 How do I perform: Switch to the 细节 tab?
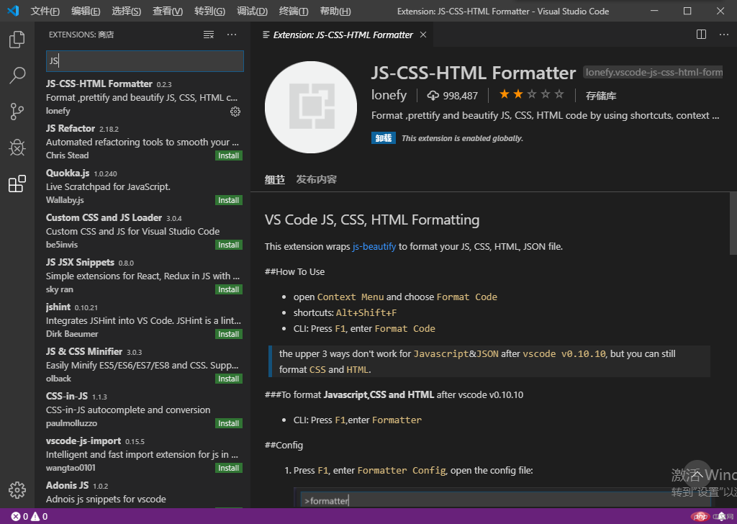coord(274,179)
